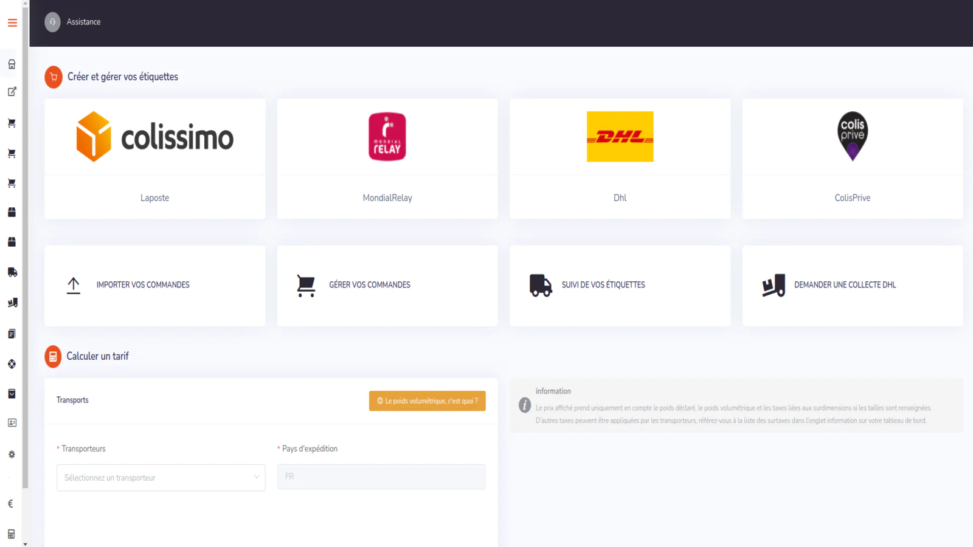Click the external link icon in the sidebar

click(12, 92)
